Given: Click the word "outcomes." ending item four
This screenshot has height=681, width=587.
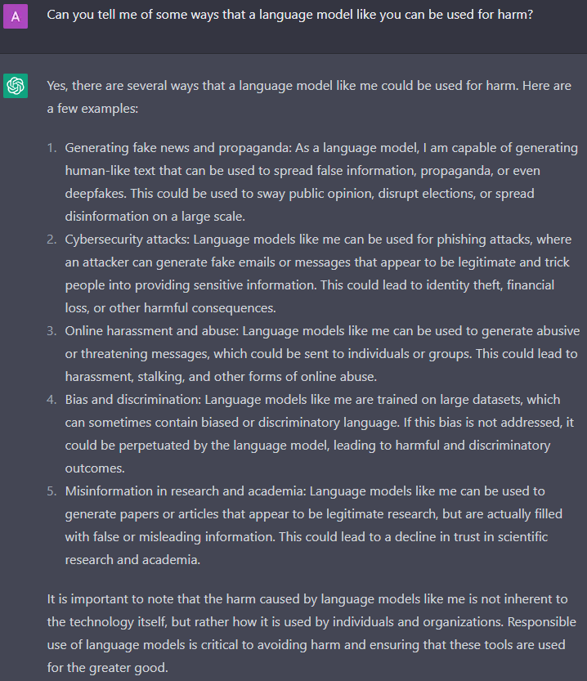Looking at the screenshot, I should [95, 468].
